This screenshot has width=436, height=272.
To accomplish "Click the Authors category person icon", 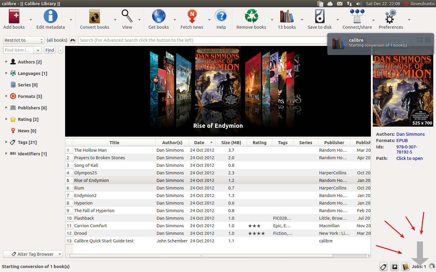I will pyautogui.click(x=13, y=62).
